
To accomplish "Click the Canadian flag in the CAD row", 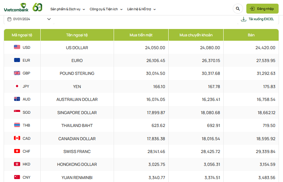I will [x=17, y=138].
